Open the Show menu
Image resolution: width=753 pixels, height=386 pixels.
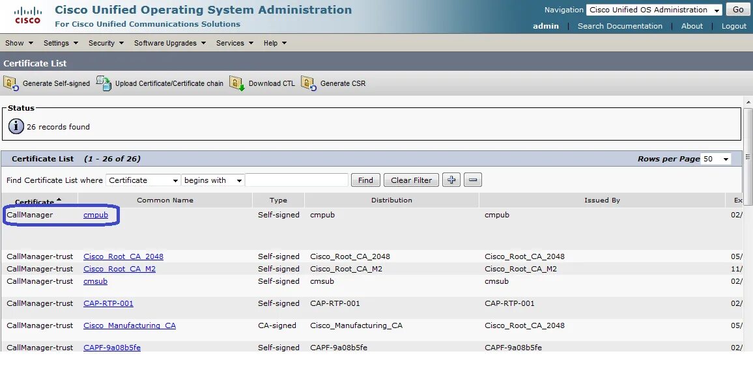pyautogui.click(x=19, y=43)
